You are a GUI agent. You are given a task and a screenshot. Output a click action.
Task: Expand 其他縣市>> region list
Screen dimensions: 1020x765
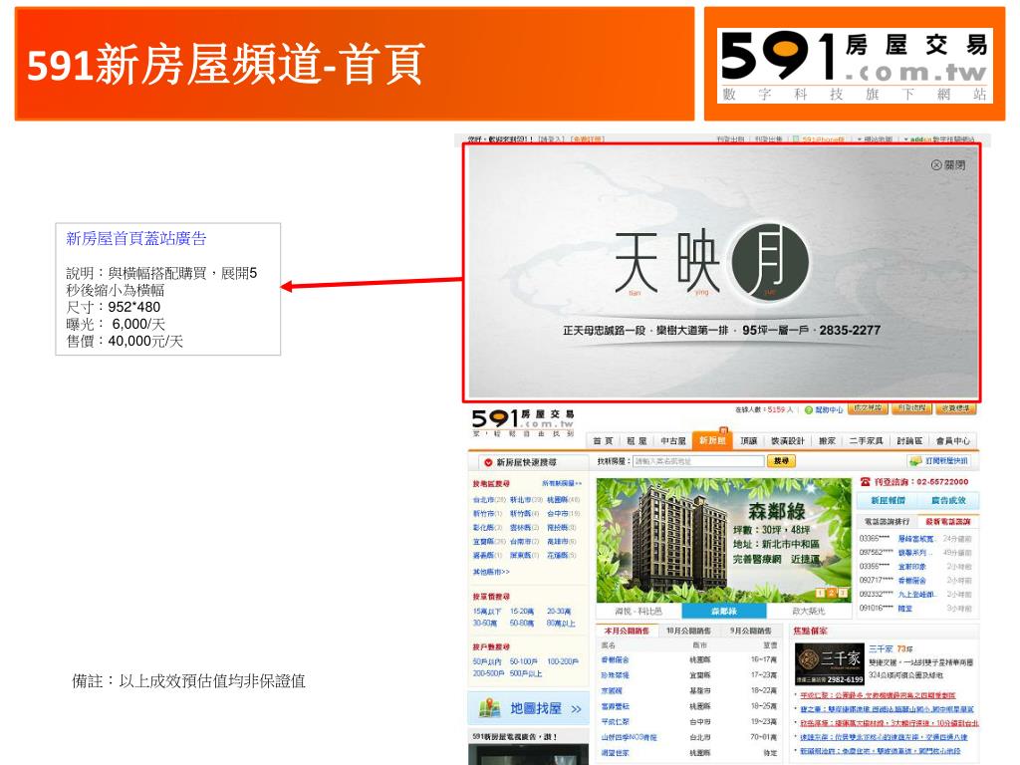coord(491,572)
